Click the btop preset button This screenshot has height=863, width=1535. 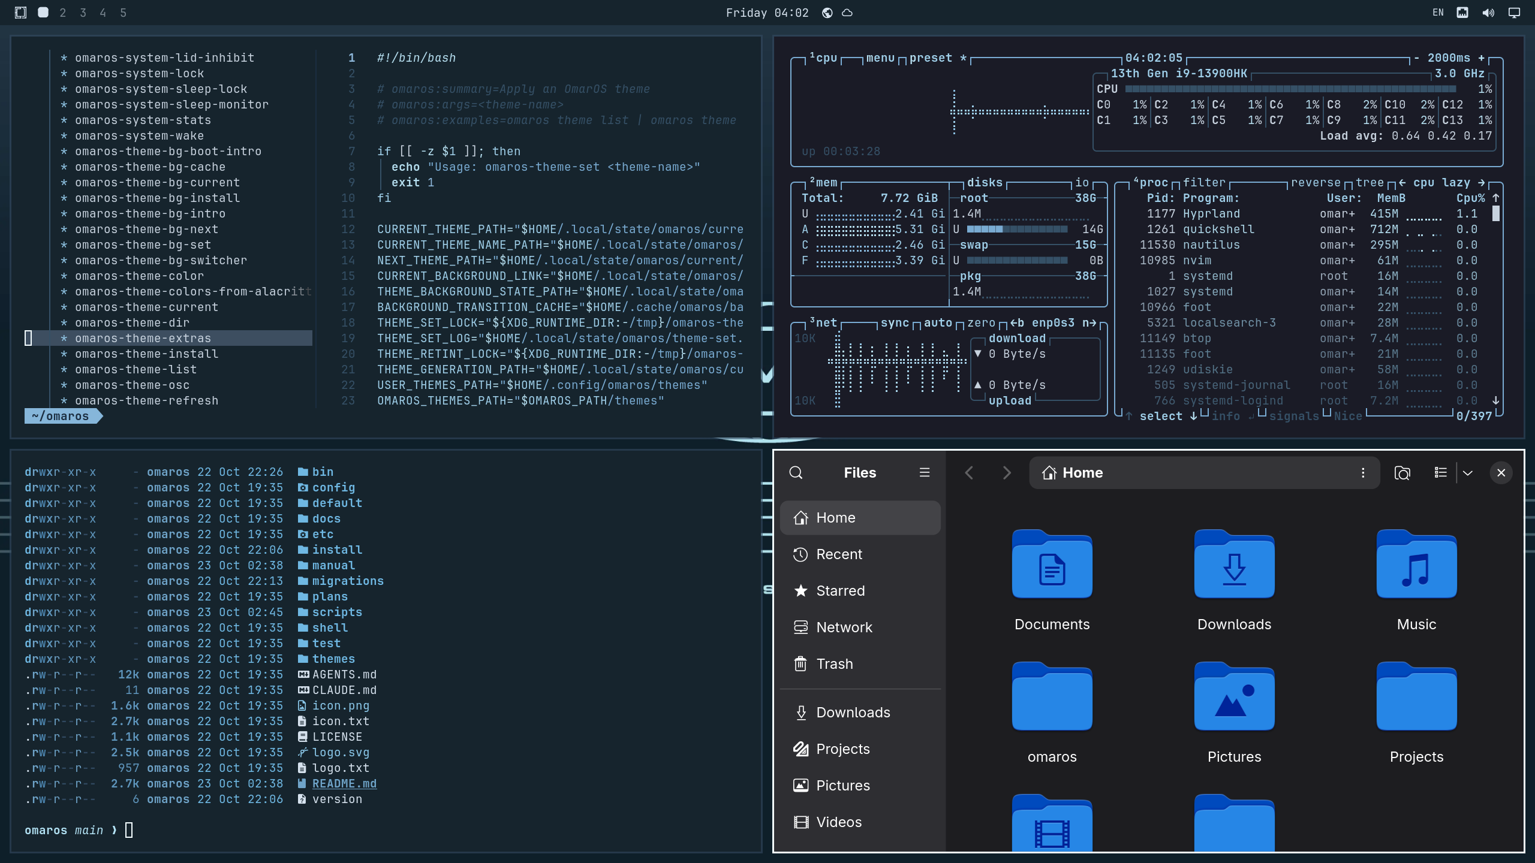(938, 58)
